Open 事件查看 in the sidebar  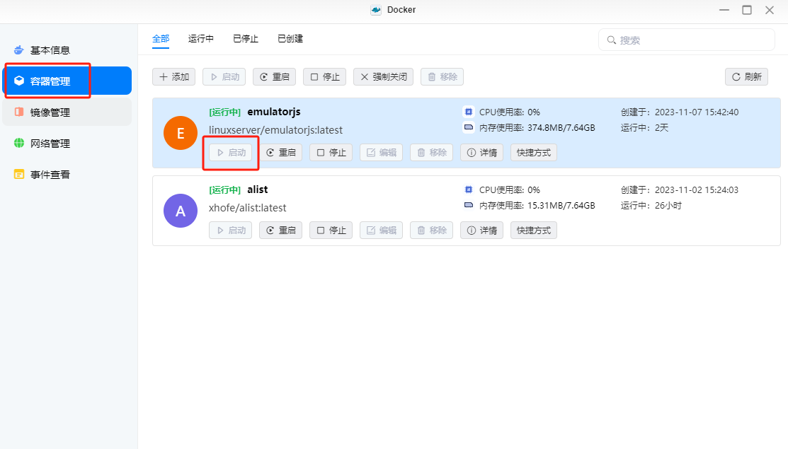point(67,174)
